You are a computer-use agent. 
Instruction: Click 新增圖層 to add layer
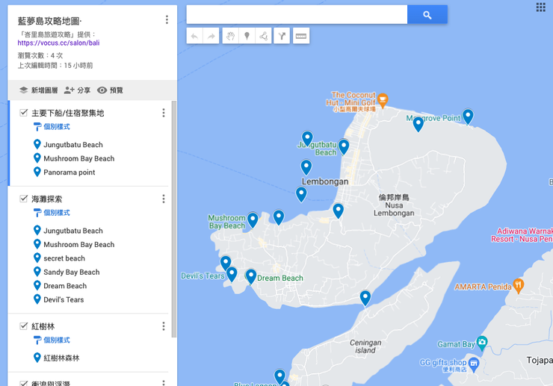(x=38, y=90)
